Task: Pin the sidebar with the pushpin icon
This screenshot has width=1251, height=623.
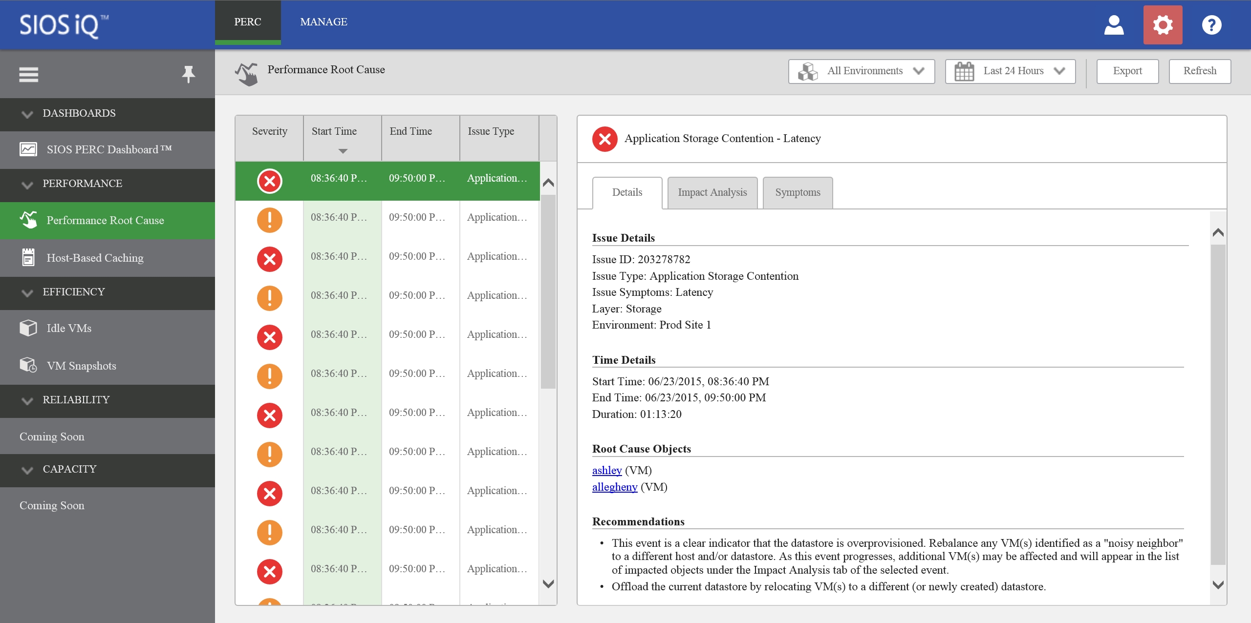Action: pos(188,74)
